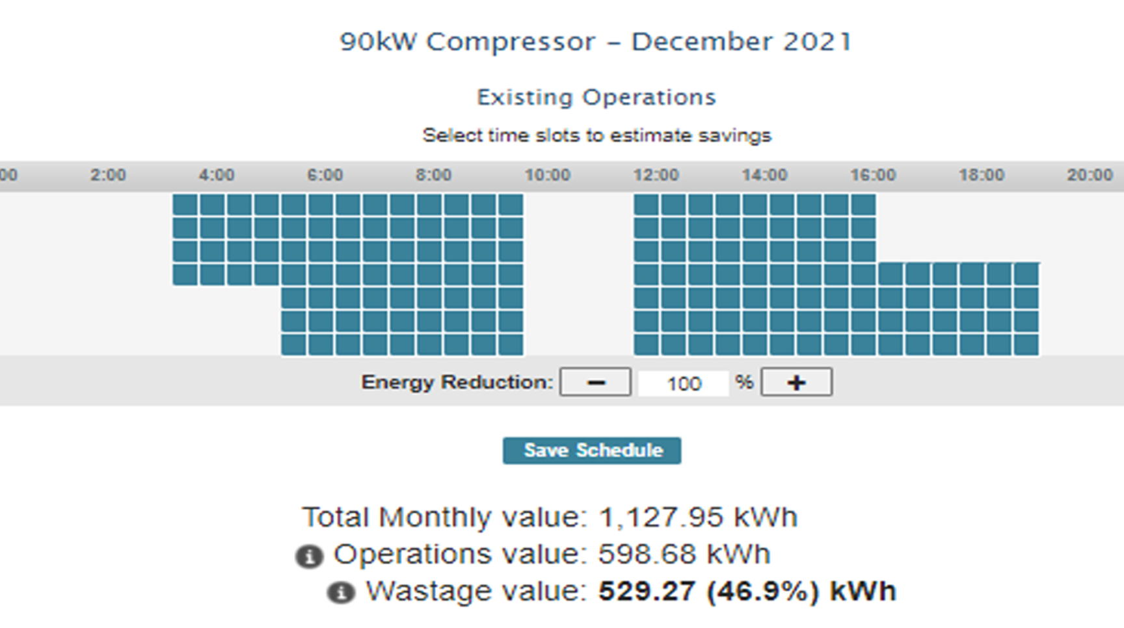1124x628 pixels.
Task: Toggle bottom-row time slot under 18:00
Action: [972, 345]
